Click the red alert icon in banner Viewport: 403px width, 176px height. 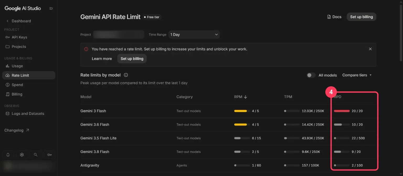pos(86,49)
